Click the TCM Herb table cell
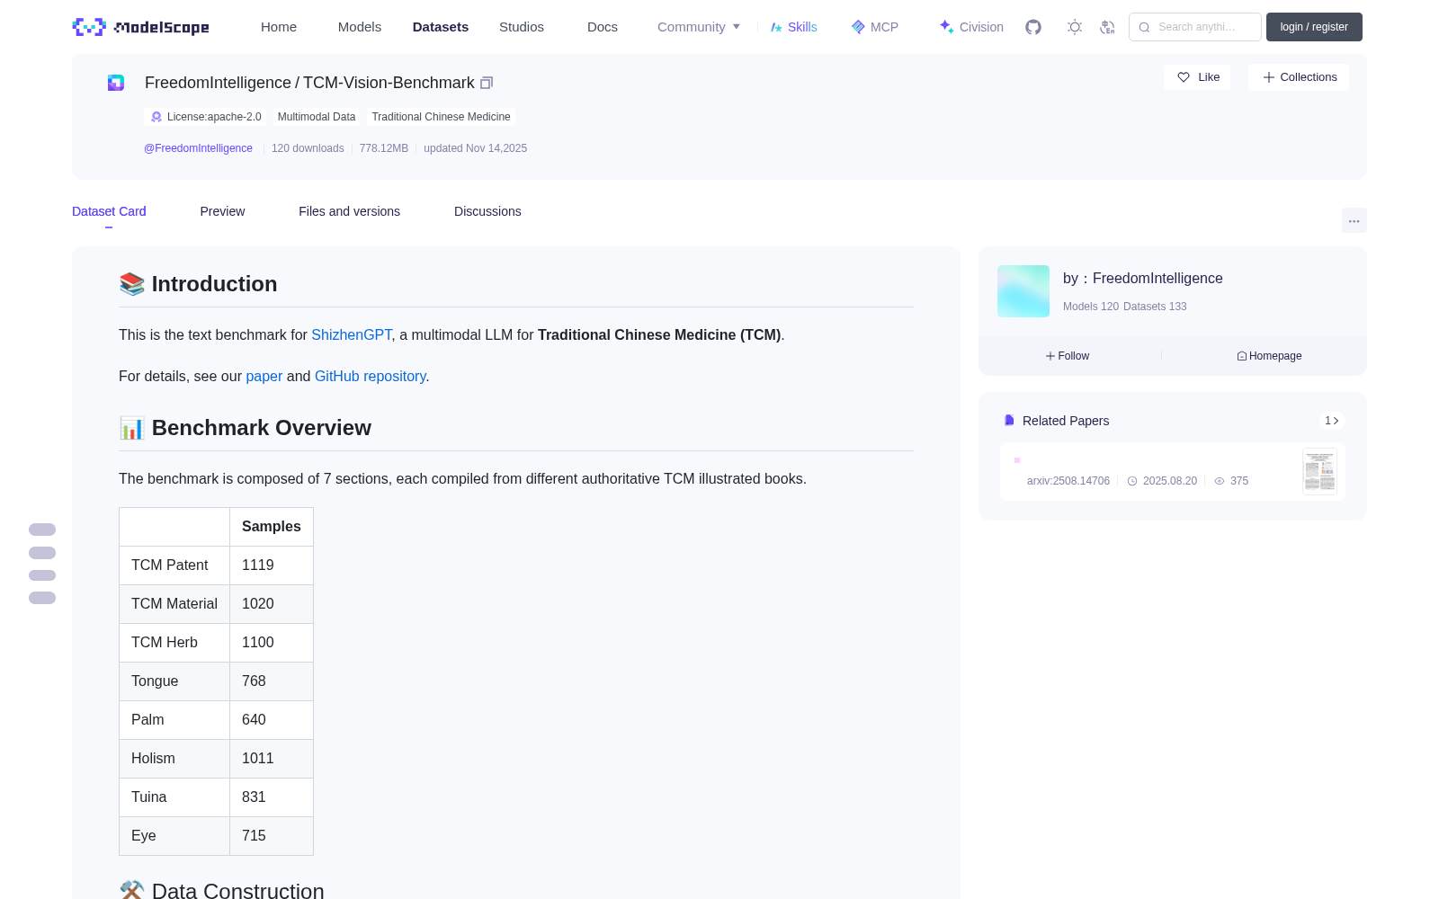Viewport: 1439px width, 899px height. [174, 643]
